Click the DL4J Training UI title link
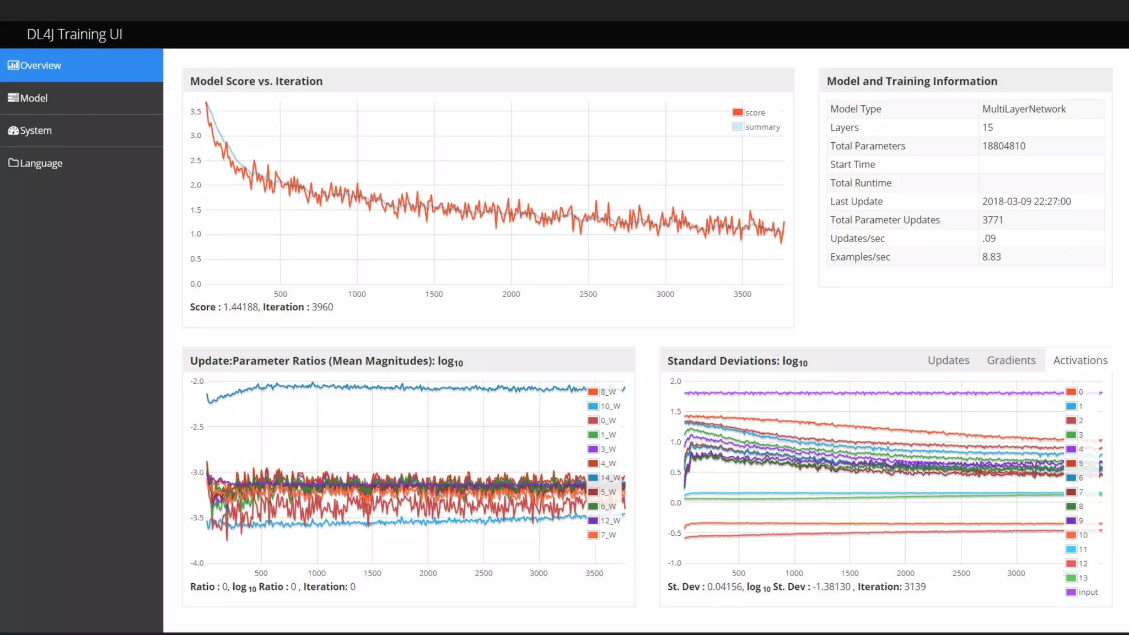1129x635 pixels. (x=74, y=34)
